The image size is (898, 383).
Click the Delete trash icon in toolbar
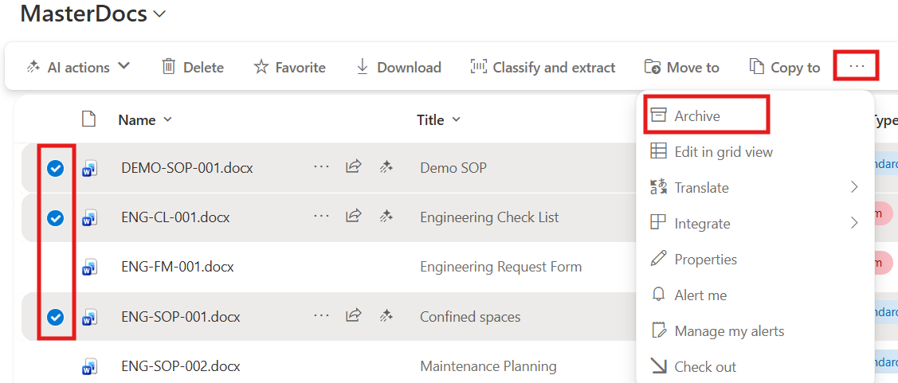pos(168,67)
